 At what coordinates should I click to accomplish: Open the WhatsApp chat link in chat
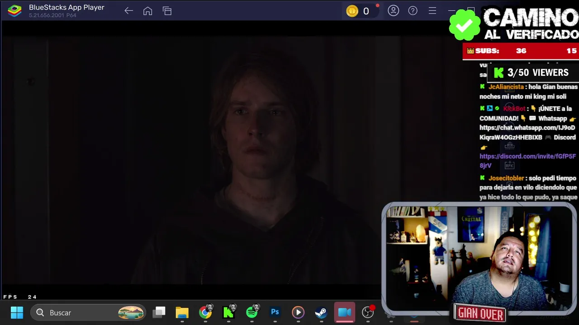(527, 132)
